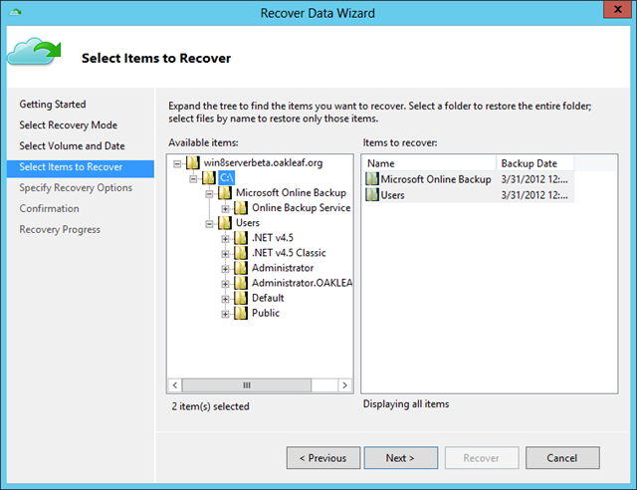The width and height of the screenshot is (637, 490).
Task: Expand the Administrator node
Action: [x=225, y=269]
